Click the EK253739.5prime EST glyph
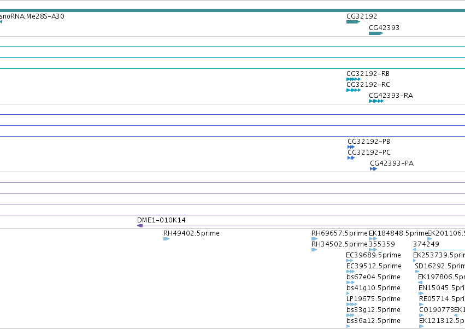This screenshot has width=465, height=329. [x=415, y=261]
